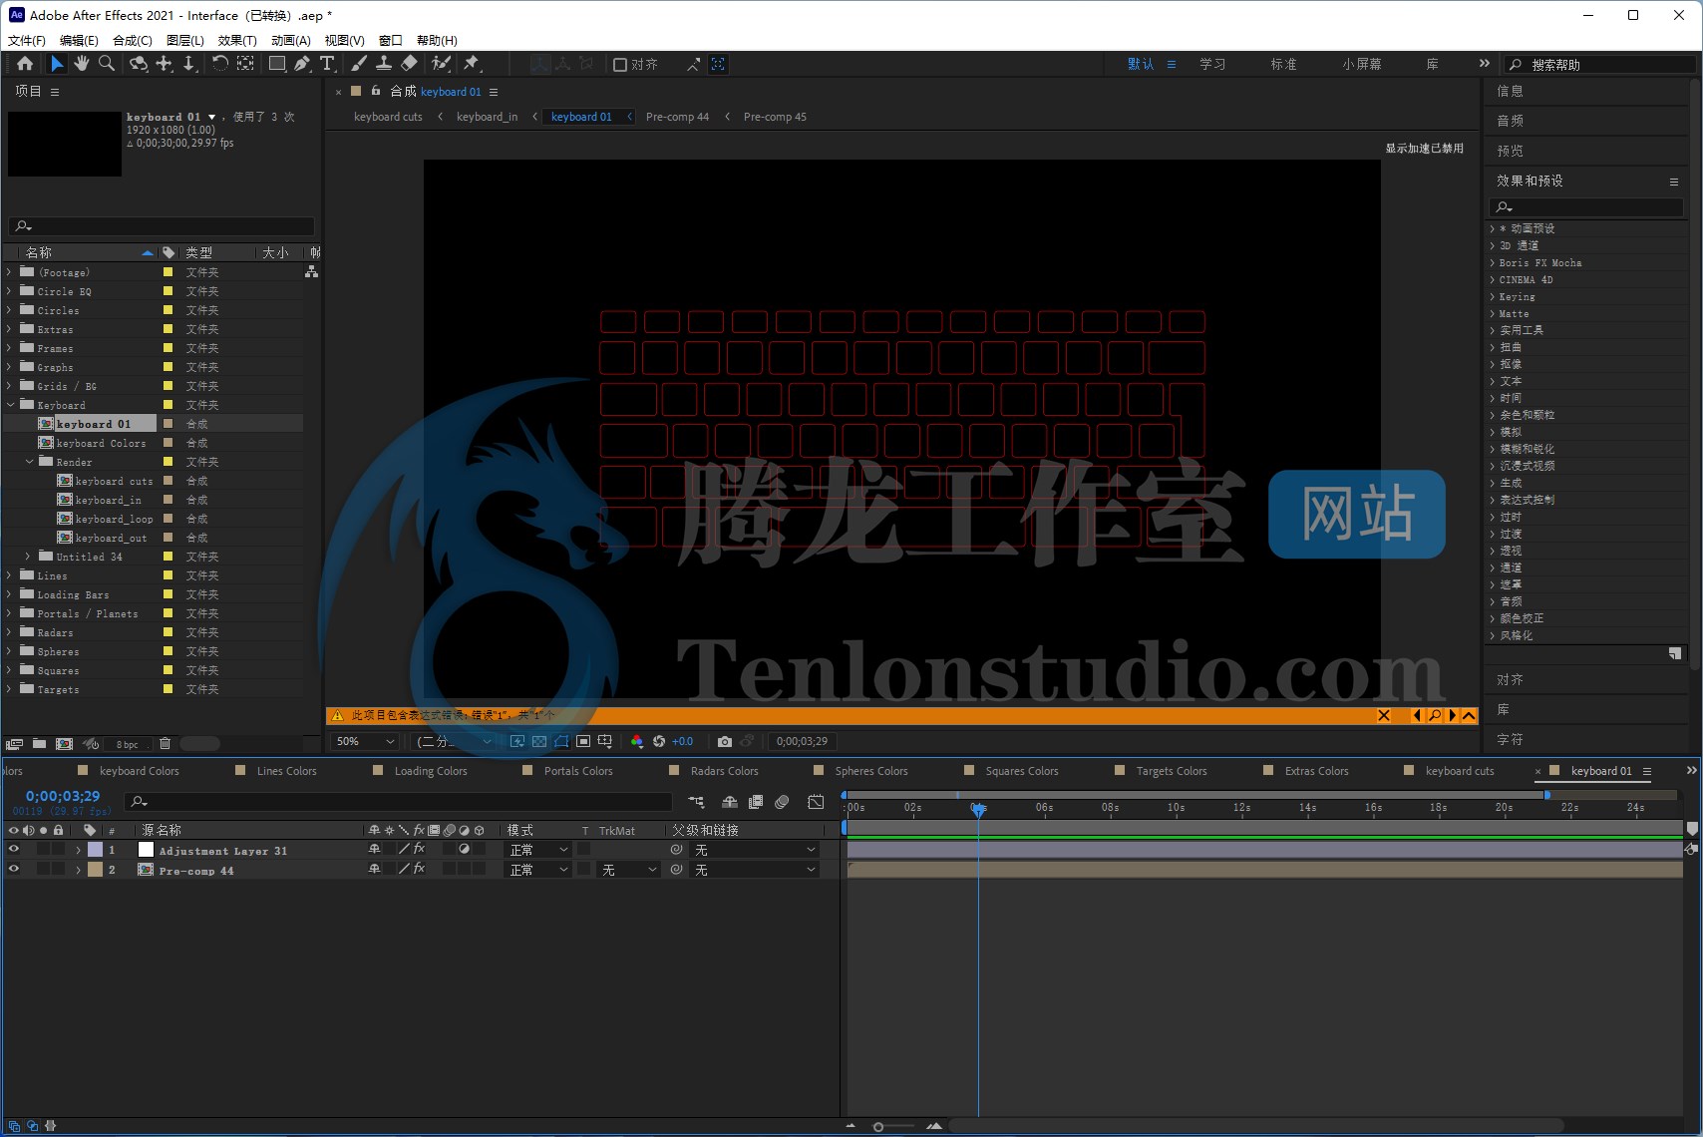The height and width of the screenshot is (1137, 1703).
Task: Hide Pre-comp 44 layer with eye toggle
Action: pyautogui.click(x=14, y=870)
